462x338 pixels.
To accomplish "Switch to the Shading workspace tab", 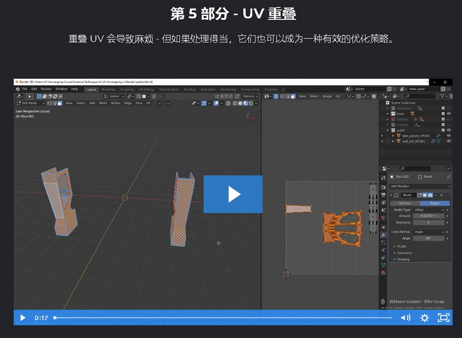I will click(189, 89).
